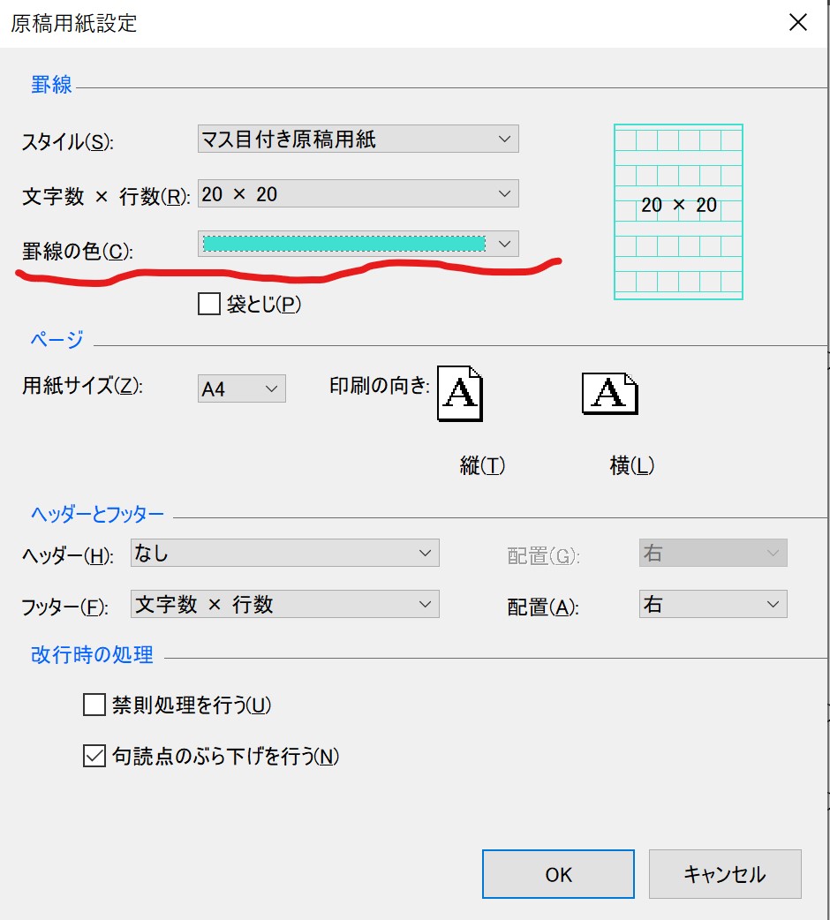Uncheck 句読点のぶら下げを行う
Image resolution: width=830 pixels, height=920 pixels.
(94, 756)
